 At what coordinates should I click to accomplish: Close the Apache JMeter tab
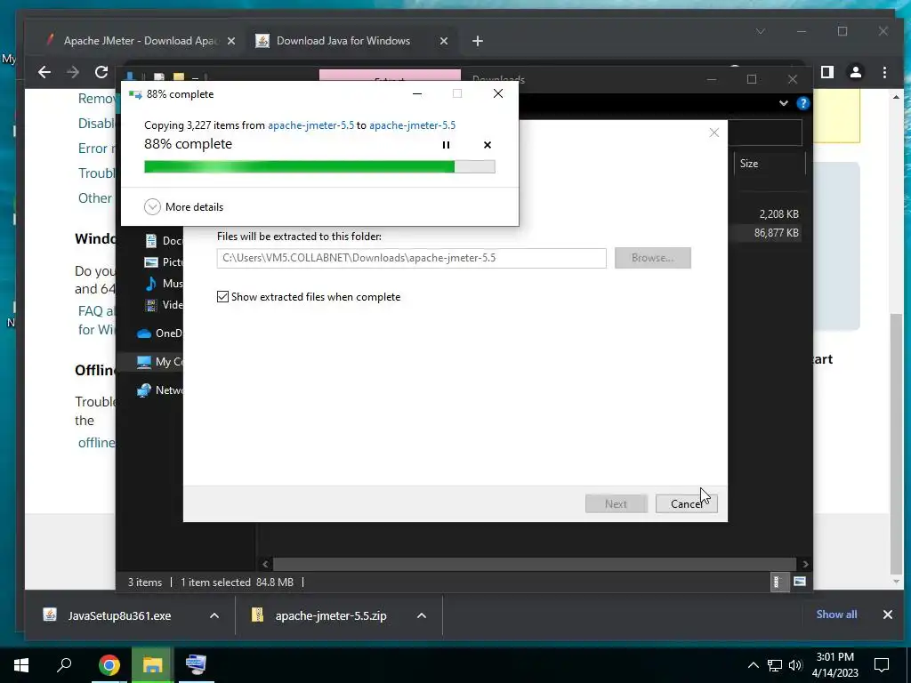tap(231, 41)
